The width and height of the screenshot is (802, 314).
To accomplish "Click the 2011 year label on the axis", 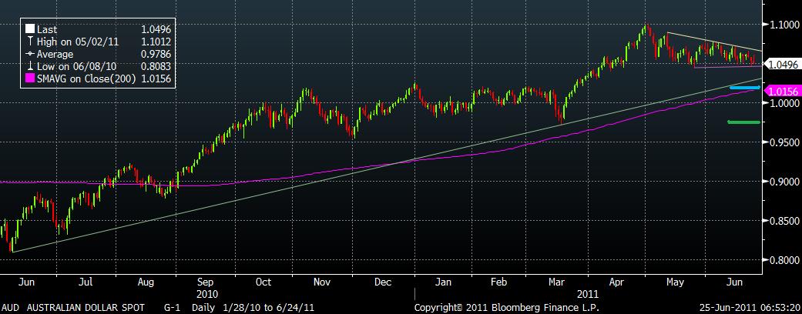I will coord(586,294).
